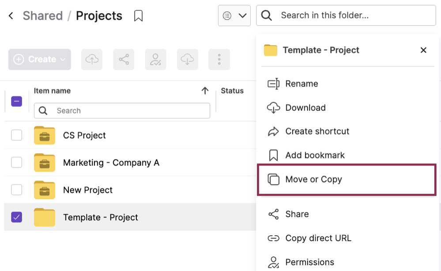Viewport: 441px width, 271px height.
Task: Uncheck the Template - Project checkbox
Action: point(16,217)
